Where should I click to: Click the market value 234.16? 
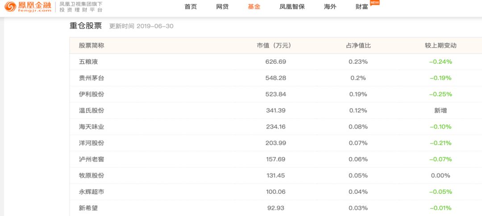276,127
